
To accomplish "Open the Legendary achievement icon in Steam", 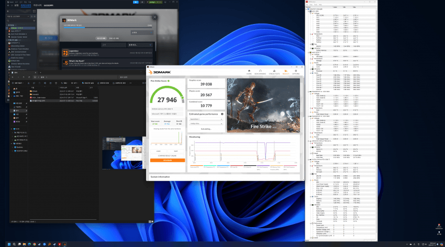I will click(x=65, y=53).
